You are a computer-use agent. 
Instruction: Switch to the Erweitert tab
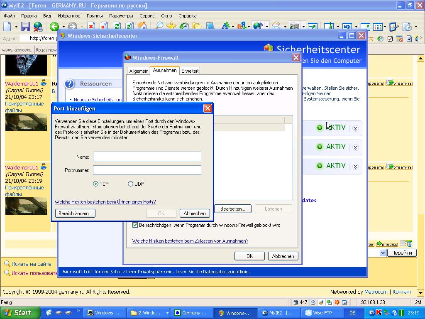click(x=190, y=71)
